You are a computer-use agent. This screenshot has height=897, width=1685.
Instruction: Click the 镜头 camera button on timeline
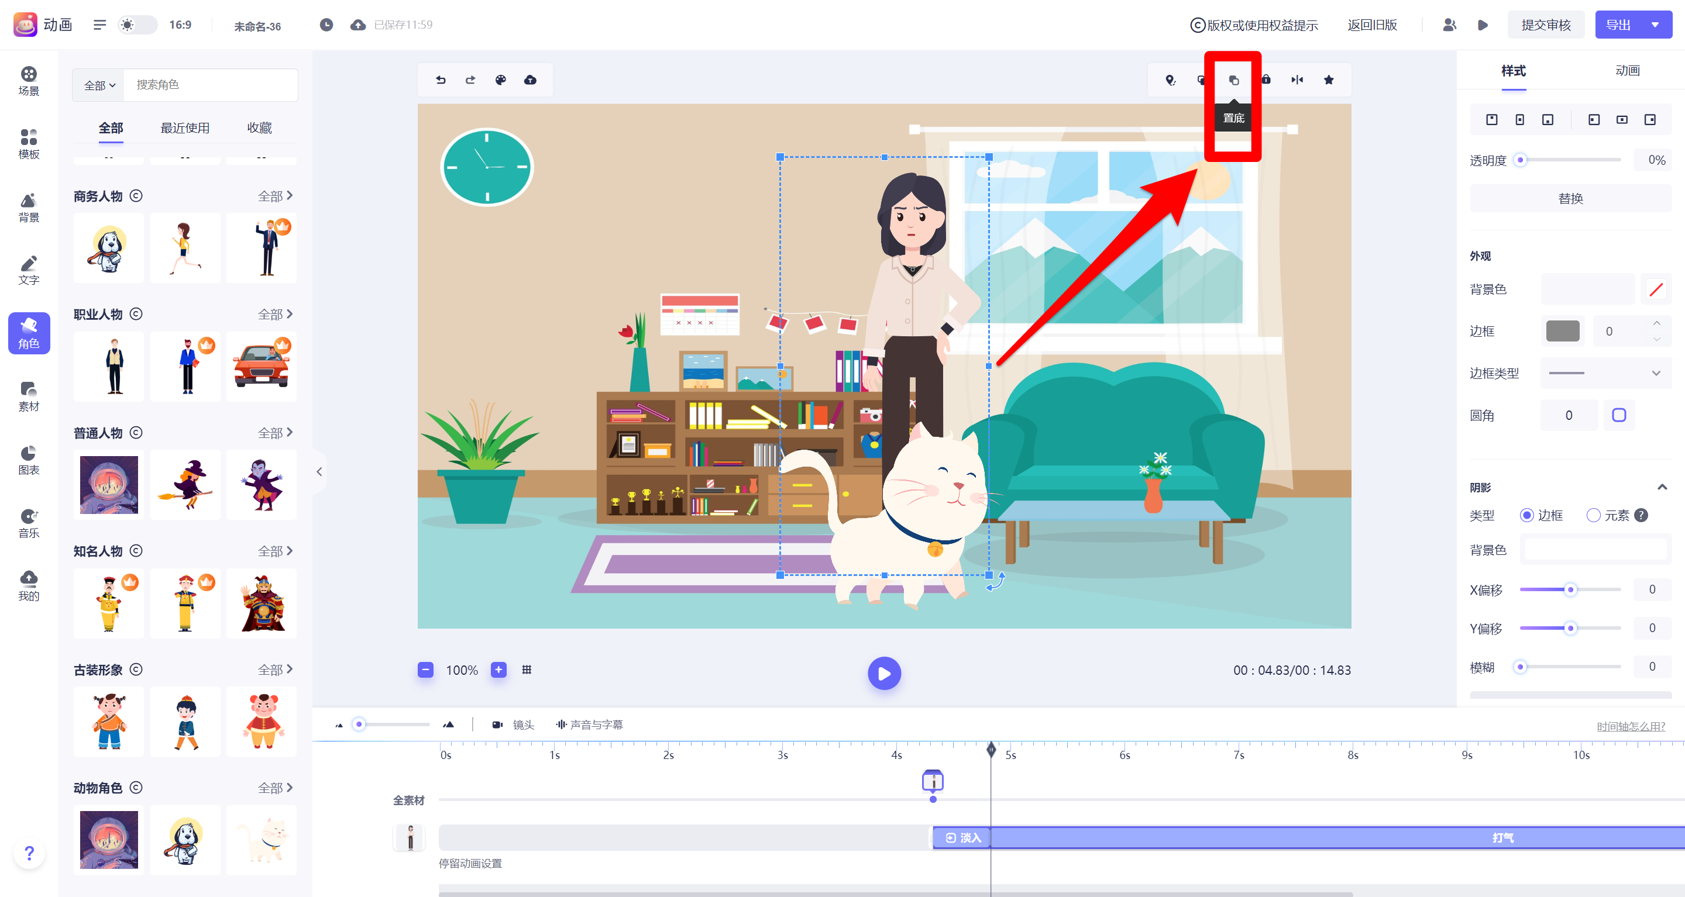tap(514, 724)
